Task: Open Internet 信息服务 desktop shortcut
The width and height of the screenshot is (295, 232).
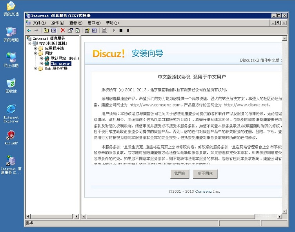Action: tap(11, 165)
